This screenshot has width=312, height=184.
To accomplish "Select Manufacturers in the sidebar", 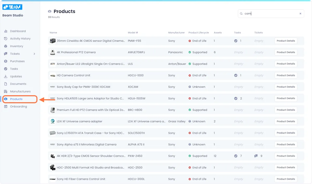I will click(20, 91).
